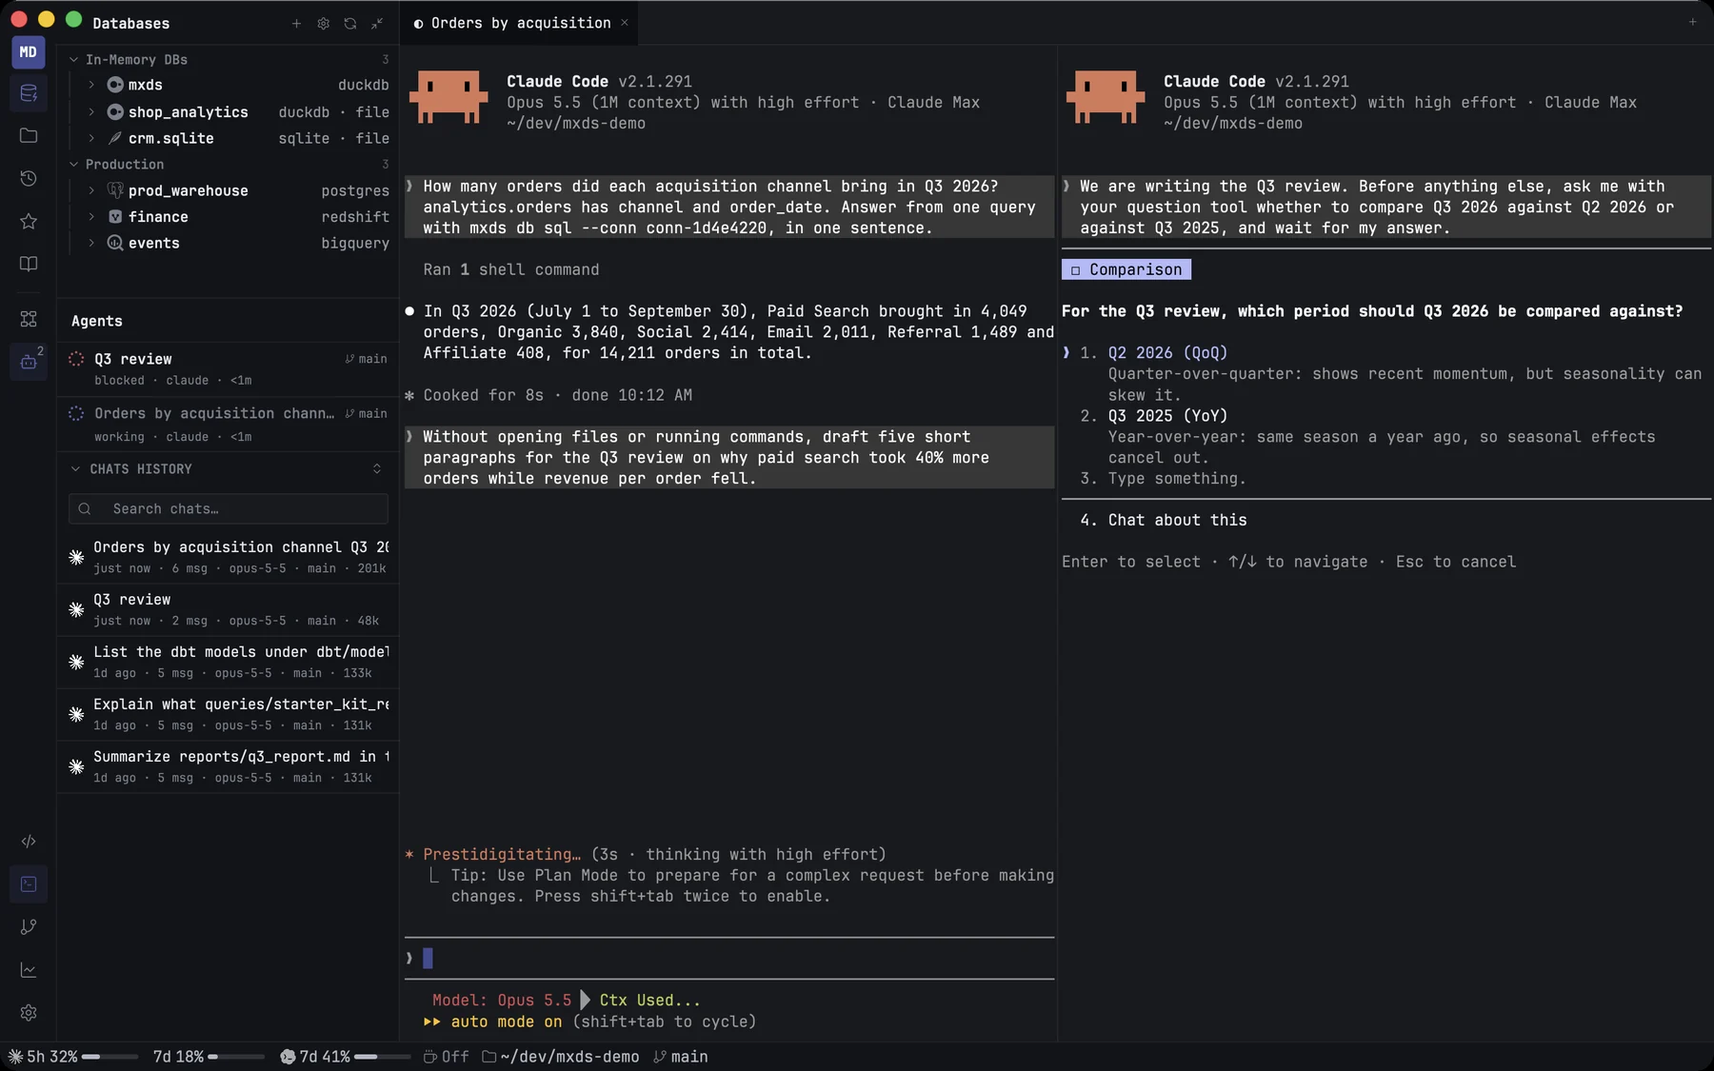Collapse the Databases panel with arrows icon
The image size is (1714, 1071).
point(377,23)
